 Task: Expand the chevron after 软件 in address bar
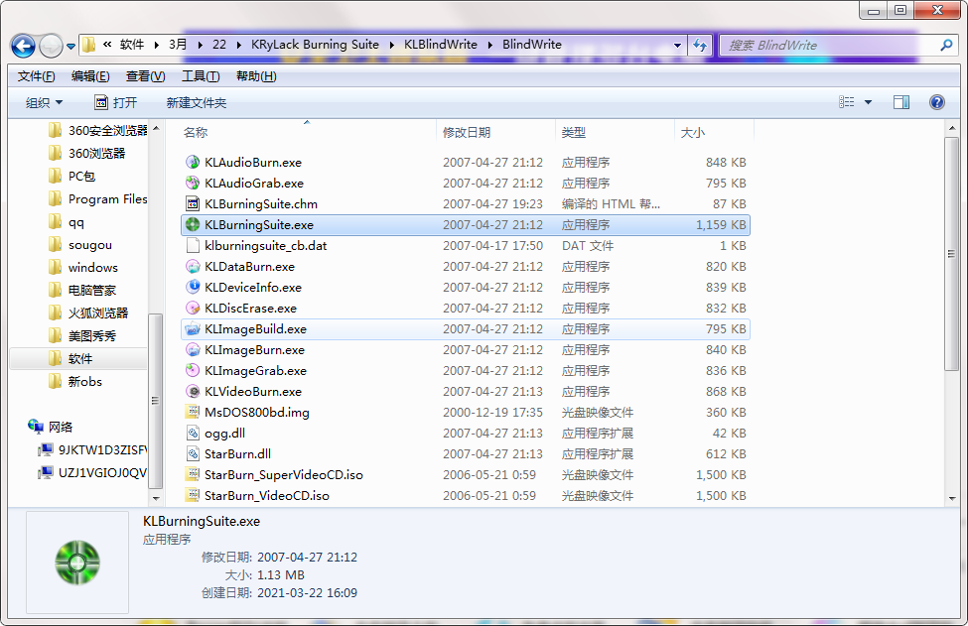click(x=156, y=45)
